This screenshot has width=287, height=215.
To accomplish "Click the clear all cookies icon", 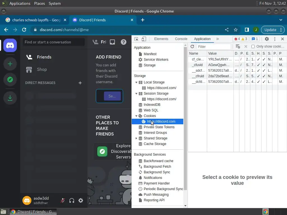I will pyautogui.click(x=238, y=46).
